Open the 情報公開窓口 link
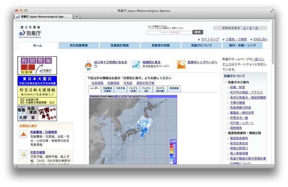Image resolution: width=288 pixels, height=187 pixels. click(239, 148)
